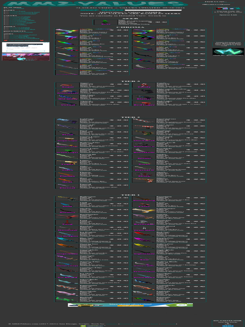This screenshot has width=245, height=327.
Task: Select the BattleAxe II image
Action: pyautogui.click(x=144, y=145)
